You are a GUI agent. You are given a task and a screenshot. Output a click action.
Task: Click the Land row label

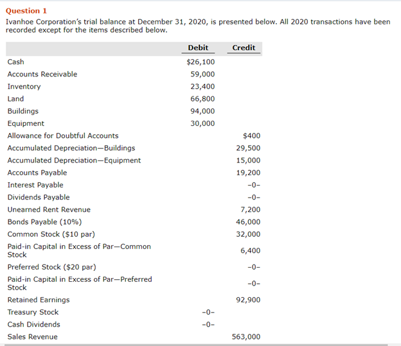pyautogui.click(x=15, y=99)
